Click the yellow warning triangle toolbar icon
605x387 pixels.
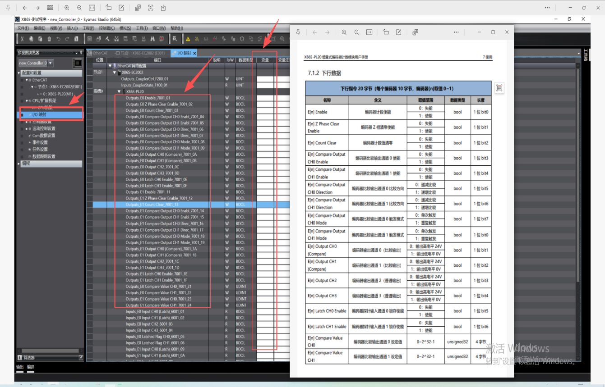(x=188, y=39)
